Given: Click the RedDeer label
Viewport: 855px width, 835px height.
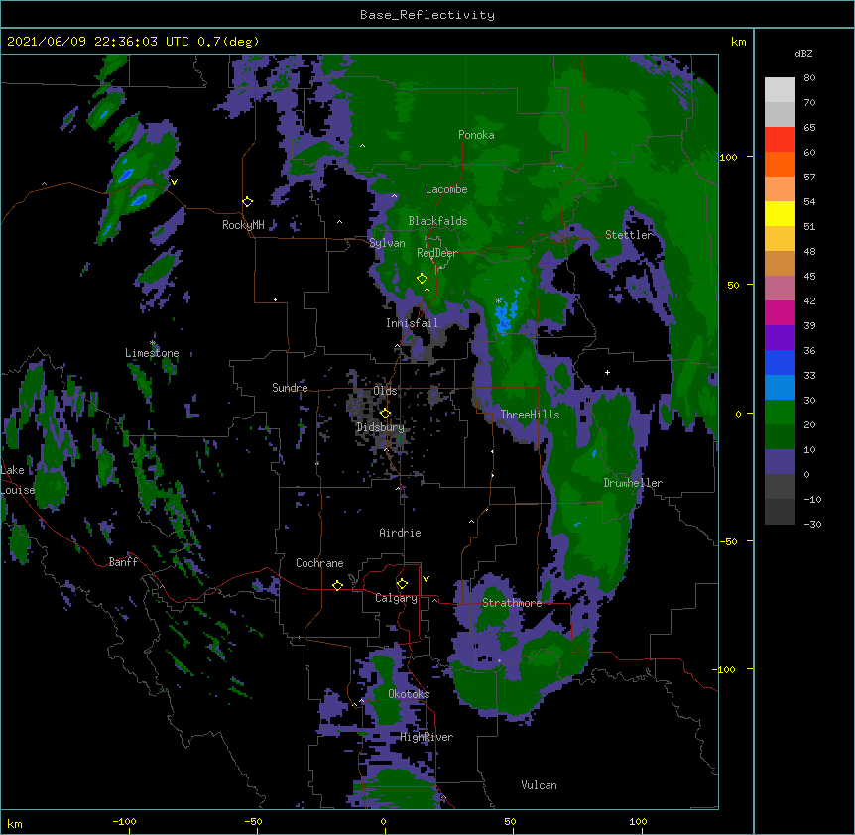Looking at the screenshot, I should [x=437, y=253].
